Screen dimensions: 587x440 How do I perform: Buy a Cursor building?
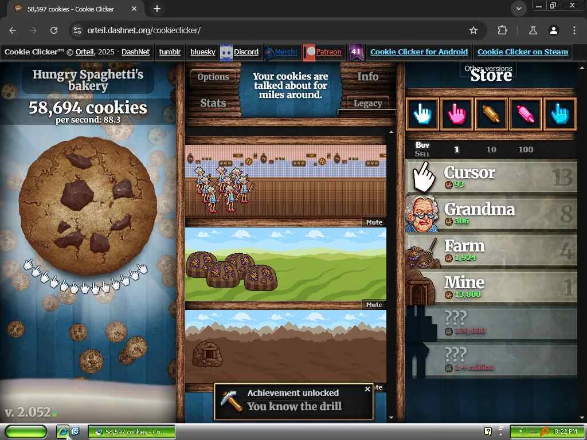pyautogui.click(x=491, y=176)
